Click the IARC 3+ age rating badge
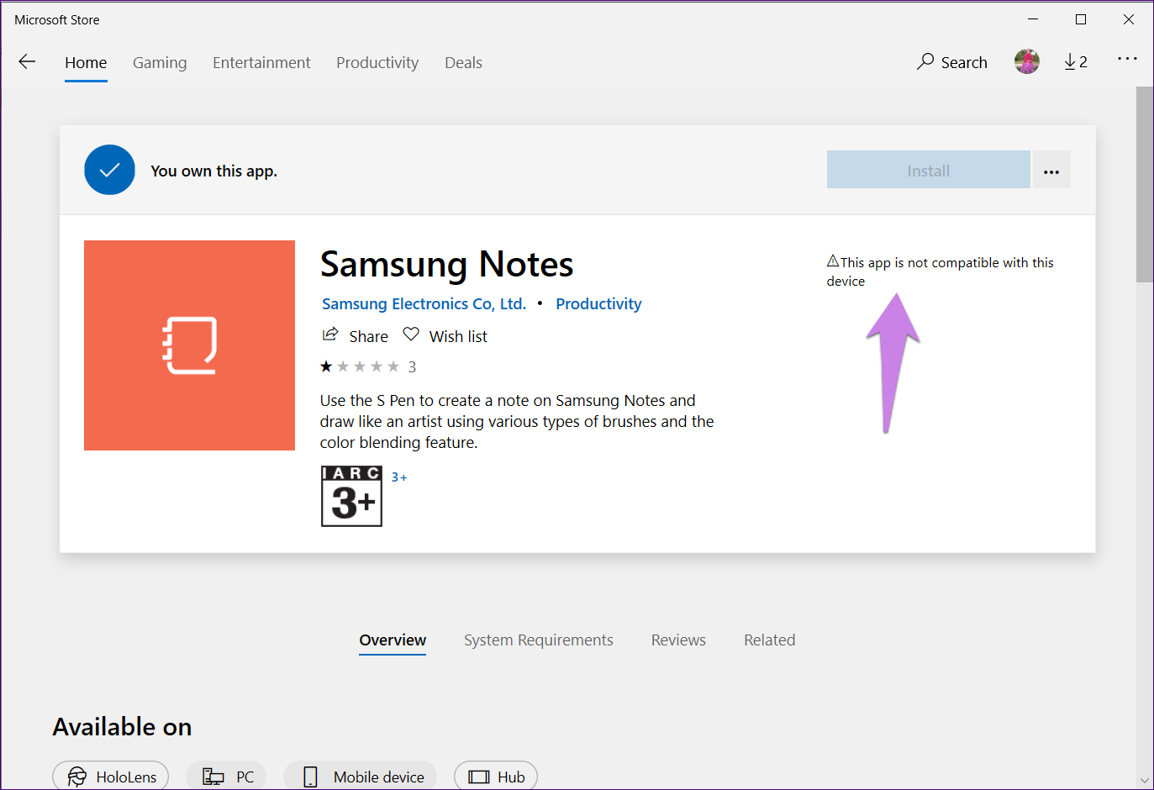The height and width of the screenshot is (790, 1154). [351, 496]
